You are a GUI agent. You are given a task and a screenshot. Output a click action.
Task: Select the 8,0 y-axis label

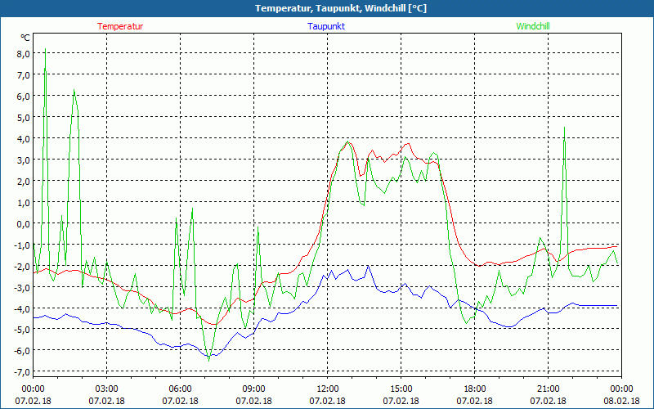tap(22, 54)
